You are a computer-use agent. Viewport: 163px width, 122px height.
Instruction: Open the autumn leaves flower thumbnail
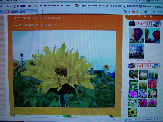133,75
